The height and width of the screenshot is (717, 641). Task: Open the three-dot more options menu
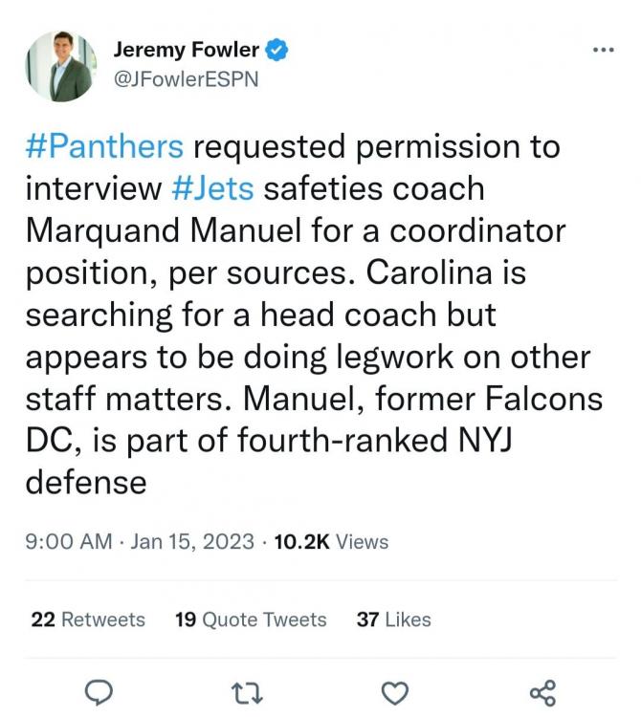click(603, 50)
